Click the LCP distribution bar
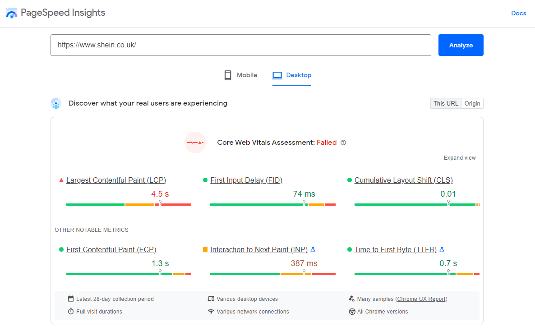 pos(129,205)
